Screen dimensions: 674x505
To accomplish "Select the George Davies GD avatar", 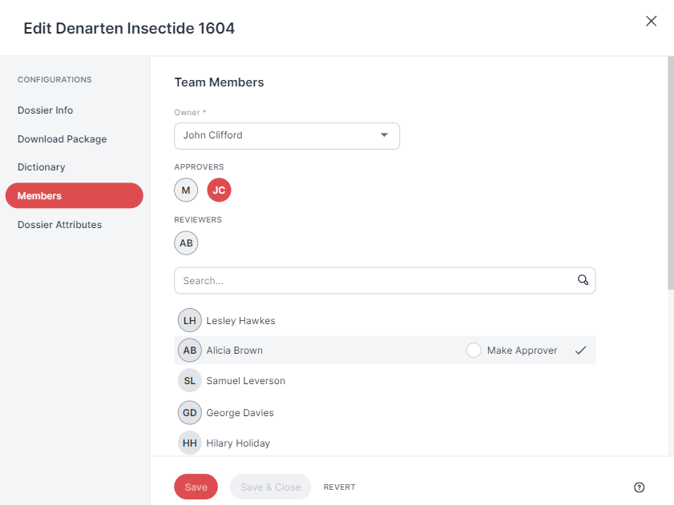I will (x=190, y=412).
